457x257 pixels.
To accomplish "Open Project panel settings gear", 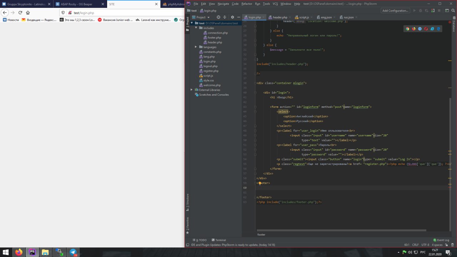I will (x=232, y=17).
